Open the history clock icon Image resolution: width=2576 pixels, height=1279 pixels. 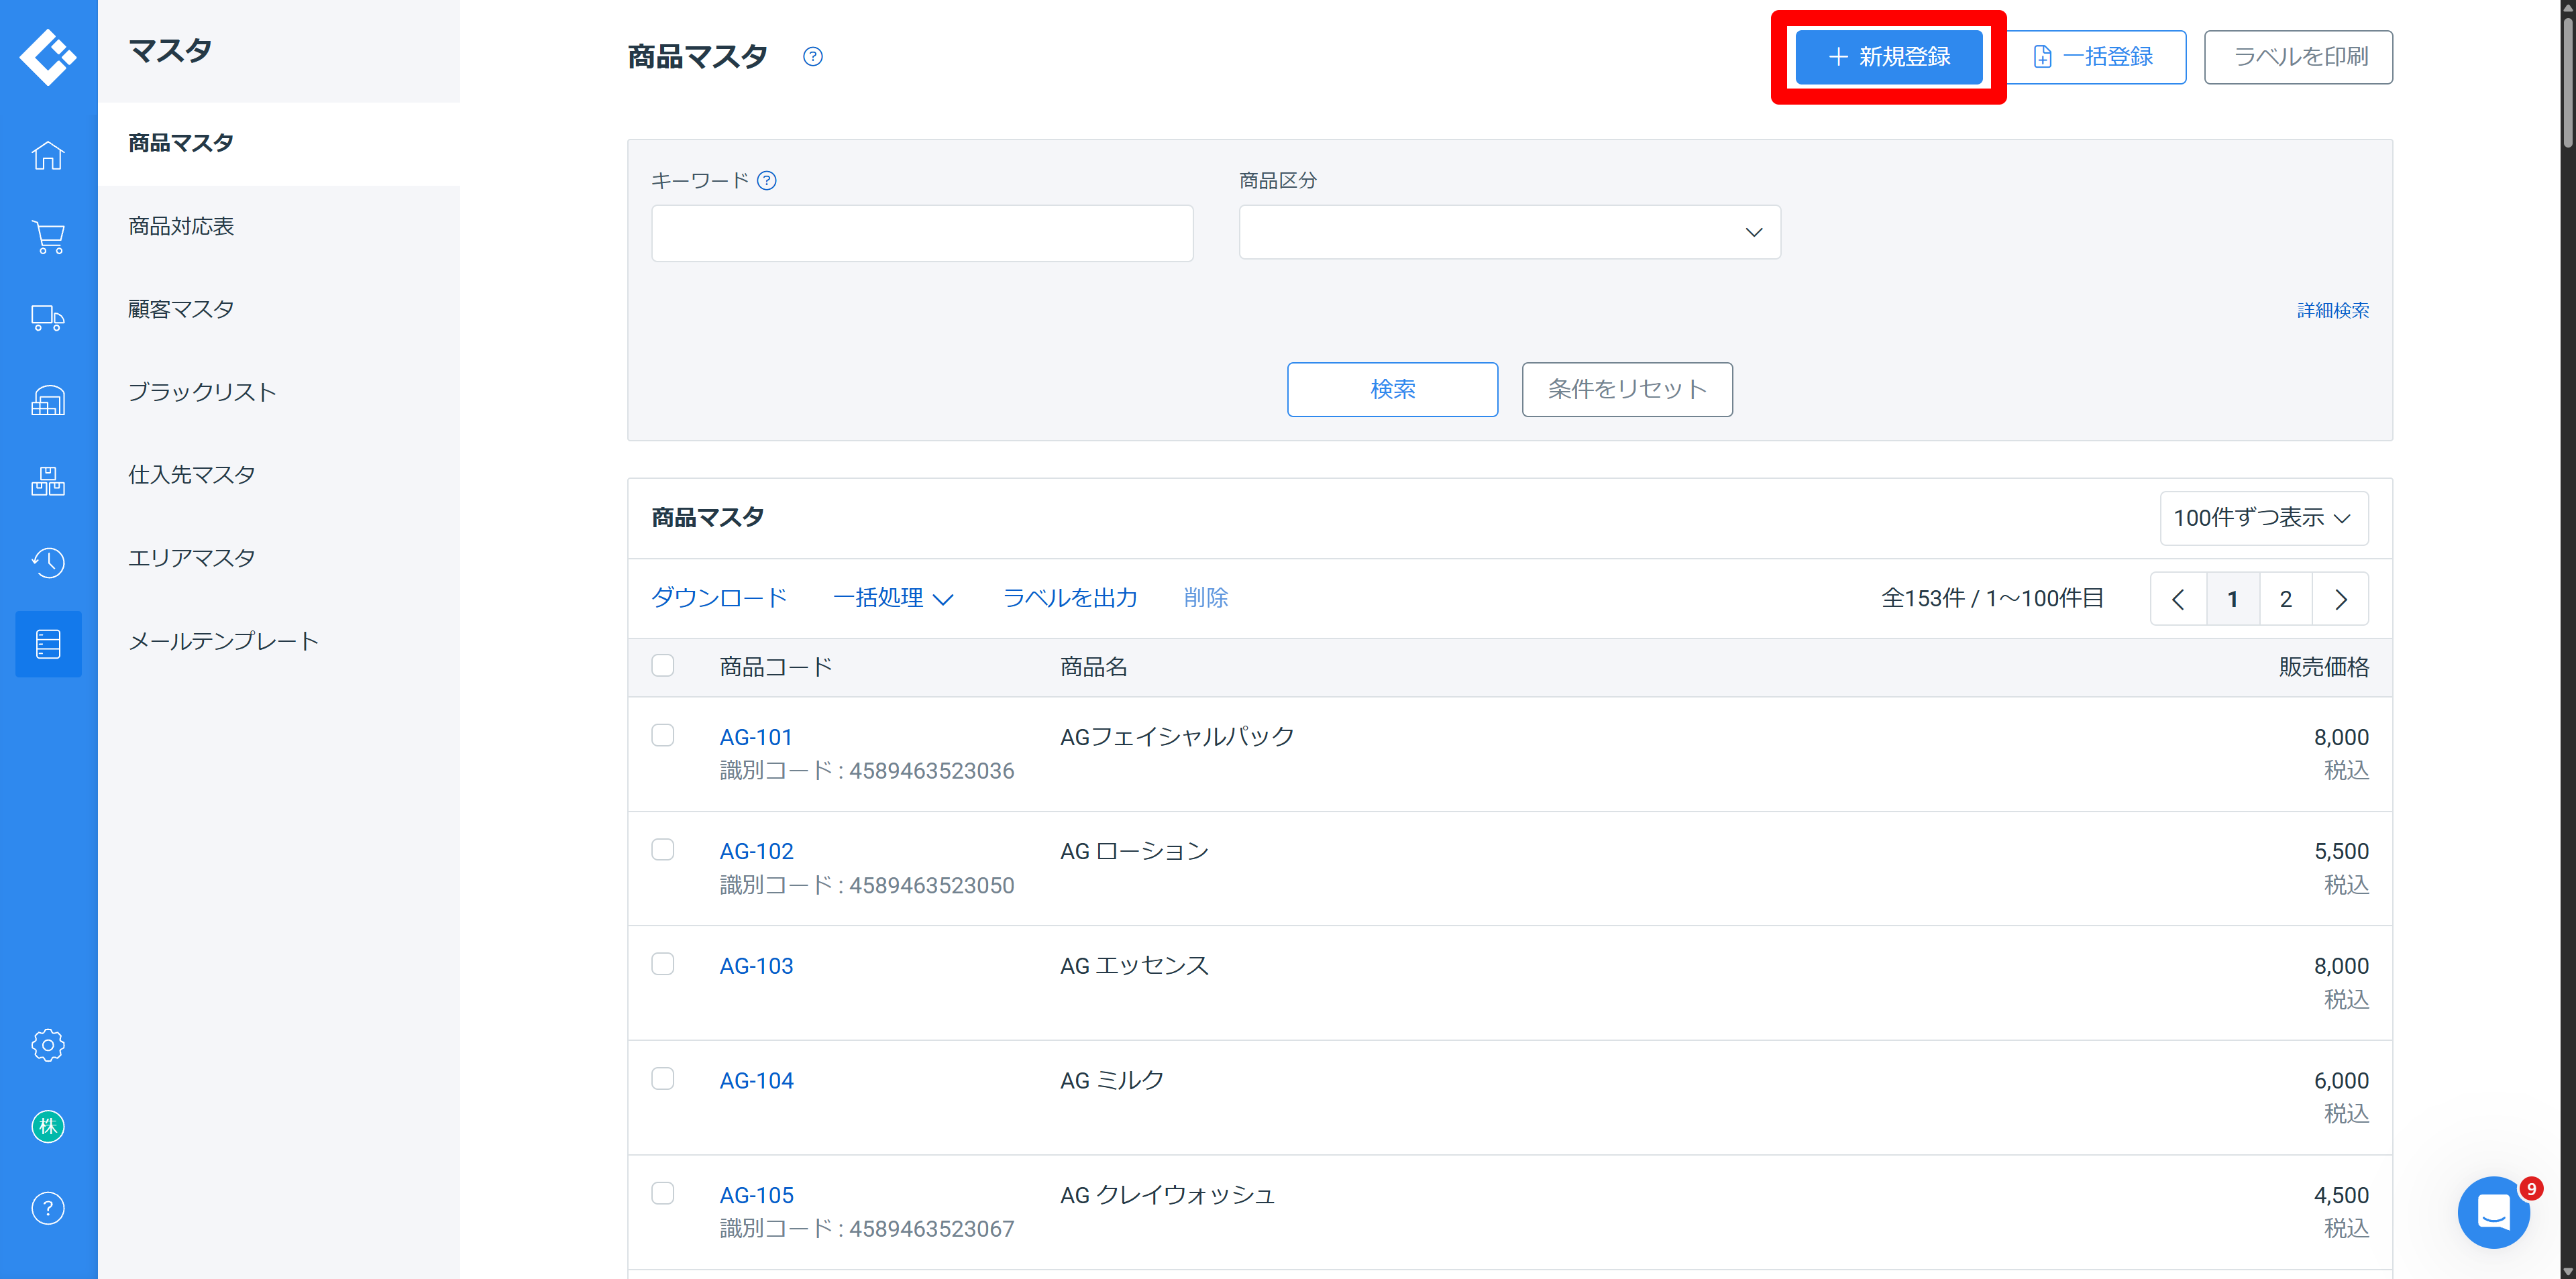(48, 562)
